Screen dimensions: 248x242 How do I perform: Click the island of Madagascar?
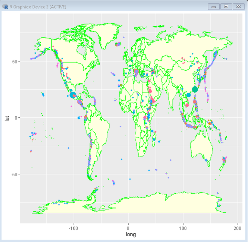click(x=154, y=140)
